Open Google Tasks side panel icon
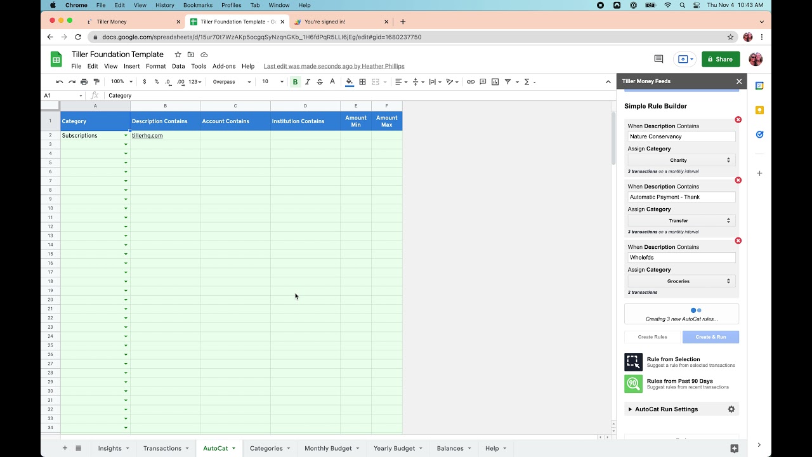Image resolution: width=812 pixels, height=457 pixels. click(x=759, y=135)
